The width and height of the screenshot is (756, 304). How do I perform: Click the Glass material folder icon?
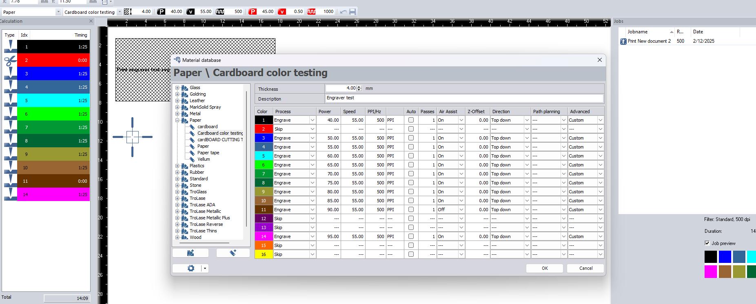pyautogui.click(x=185, y=87)
